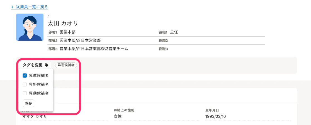Uncheck the 昇進候補者 checkbox
This screenshot has height=125, width=311.
pos(25,75)
